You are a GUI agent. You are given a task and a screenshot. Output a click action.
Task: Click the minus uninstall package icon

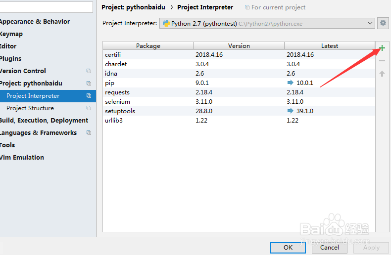click(382, 61)
